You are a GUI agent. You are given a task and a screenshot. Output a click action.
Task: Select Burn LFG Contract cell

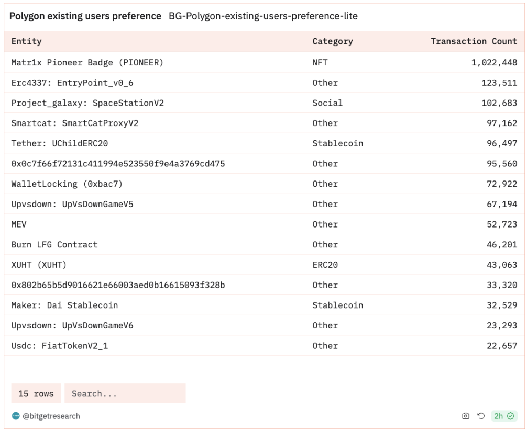point(54,244)
